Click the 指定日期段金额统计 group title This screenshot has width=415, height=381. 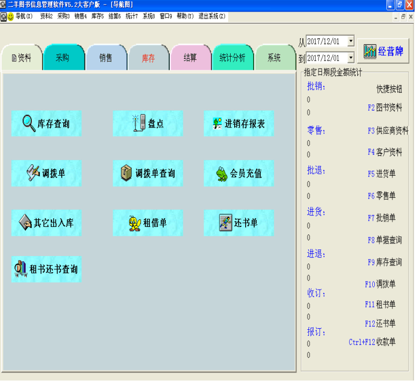pos(333,72)
